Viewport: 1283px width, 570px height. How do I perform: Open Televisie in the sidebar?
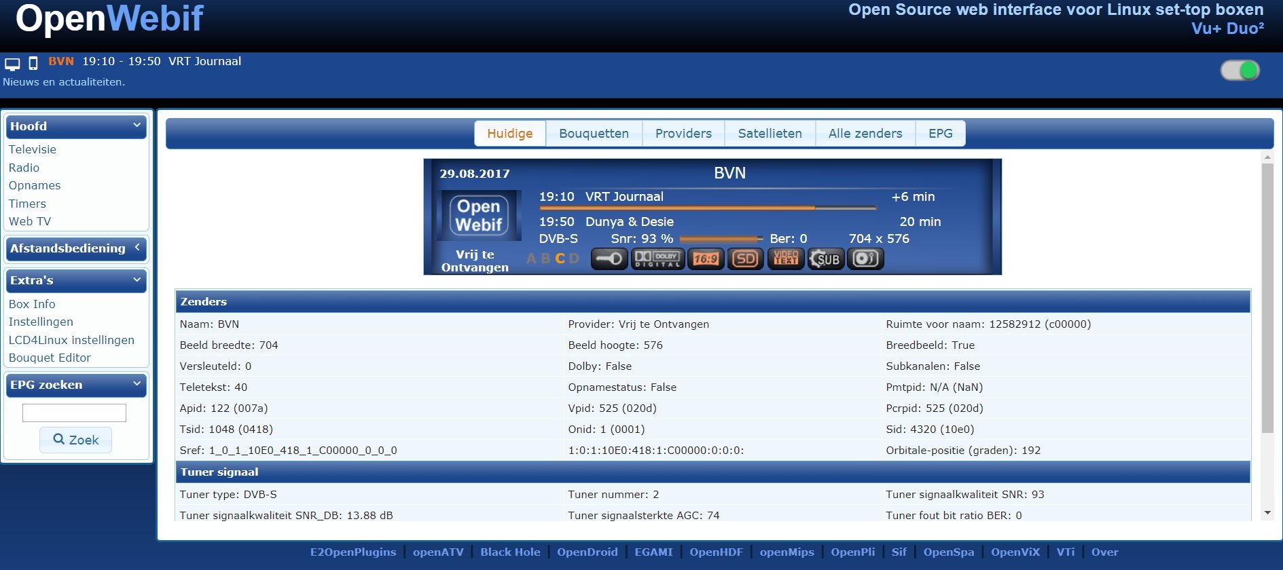point(33,149)
